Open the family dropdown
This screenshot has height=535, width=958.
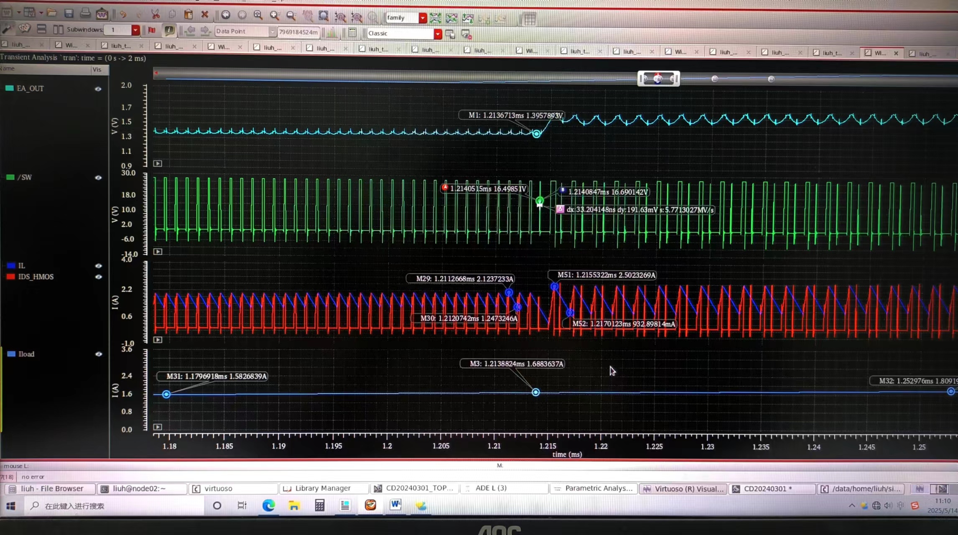[423, 18]
